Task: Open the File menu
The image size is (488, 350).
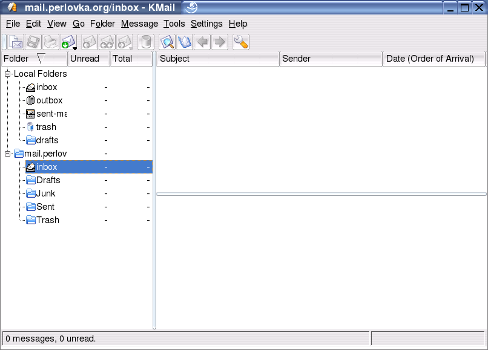Action: (x=13, y=24)
